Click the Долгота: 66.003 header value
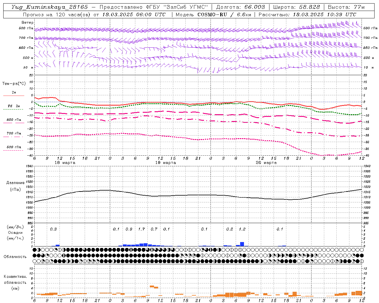 click(240, 7)
